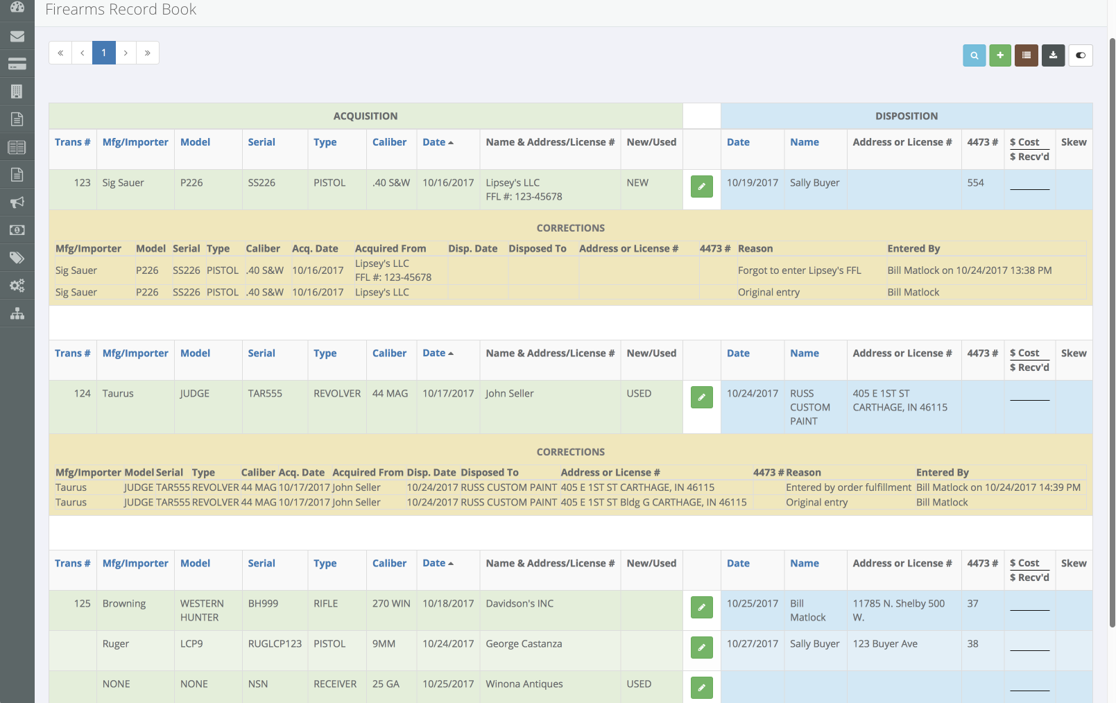Open the gears settings icon in sidebar
1116x703 pixels.
pos(17,286)
